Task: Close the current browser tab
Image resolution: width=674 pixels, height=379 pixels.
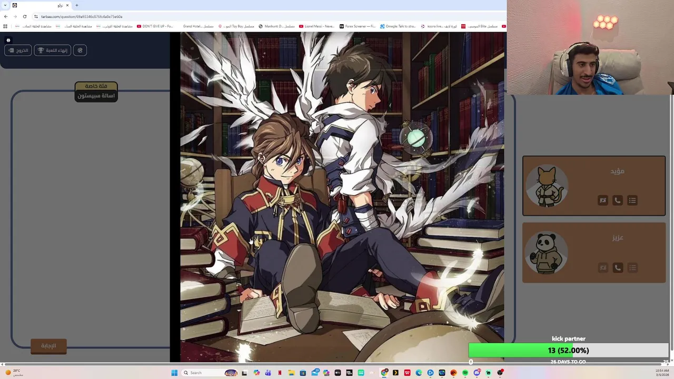Action: [67, 5]
